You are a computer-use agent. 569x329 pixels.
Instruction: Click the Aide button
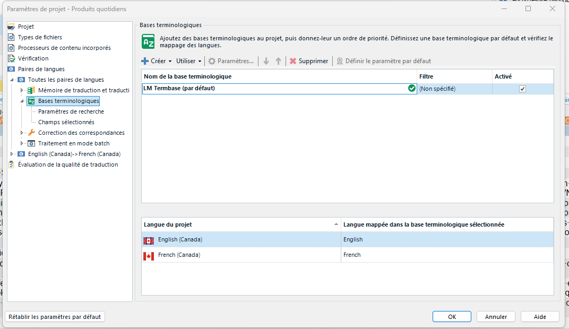[x=539, y=316]
